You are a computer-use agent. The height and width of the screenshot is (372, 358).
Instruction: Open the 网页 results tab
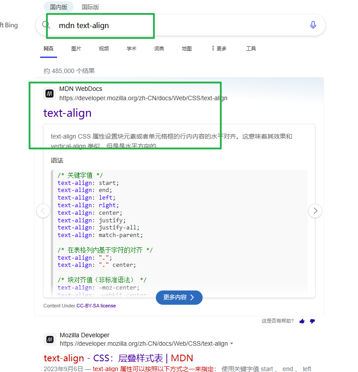point(49,49)
